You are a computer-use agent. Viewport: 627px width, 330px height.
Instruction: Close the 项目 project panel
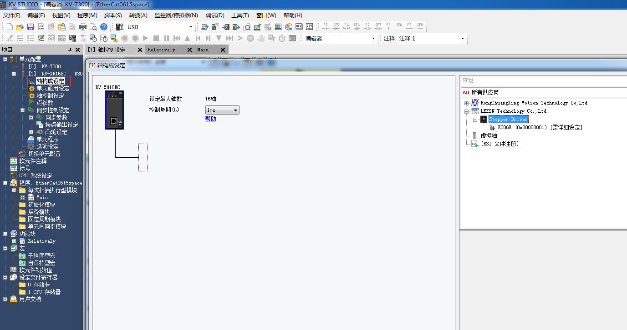pyautogui.click(x=77, y=50)
